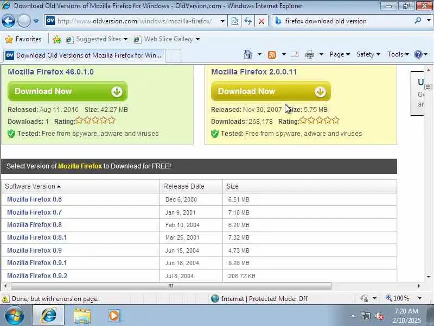Rate Firefox 2.0.0.11 with the fifth star
Viewport: 434px width, 326px height.
(x=336, y=120)
